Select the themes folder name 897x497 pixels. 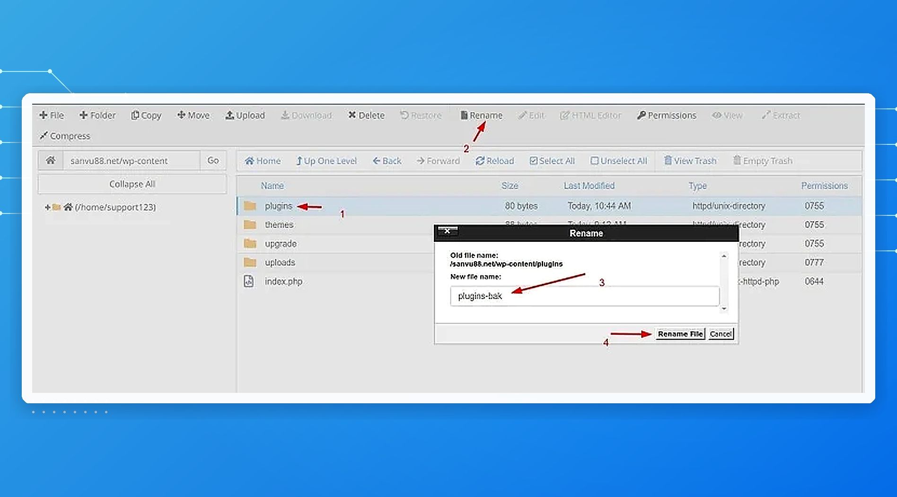279,224
